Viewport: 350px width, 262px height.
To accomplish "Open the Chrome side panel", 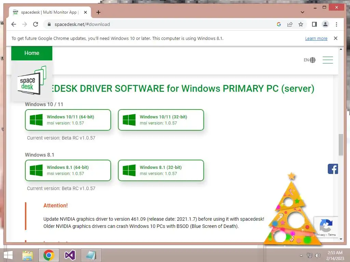I will [x=314, y=24].
